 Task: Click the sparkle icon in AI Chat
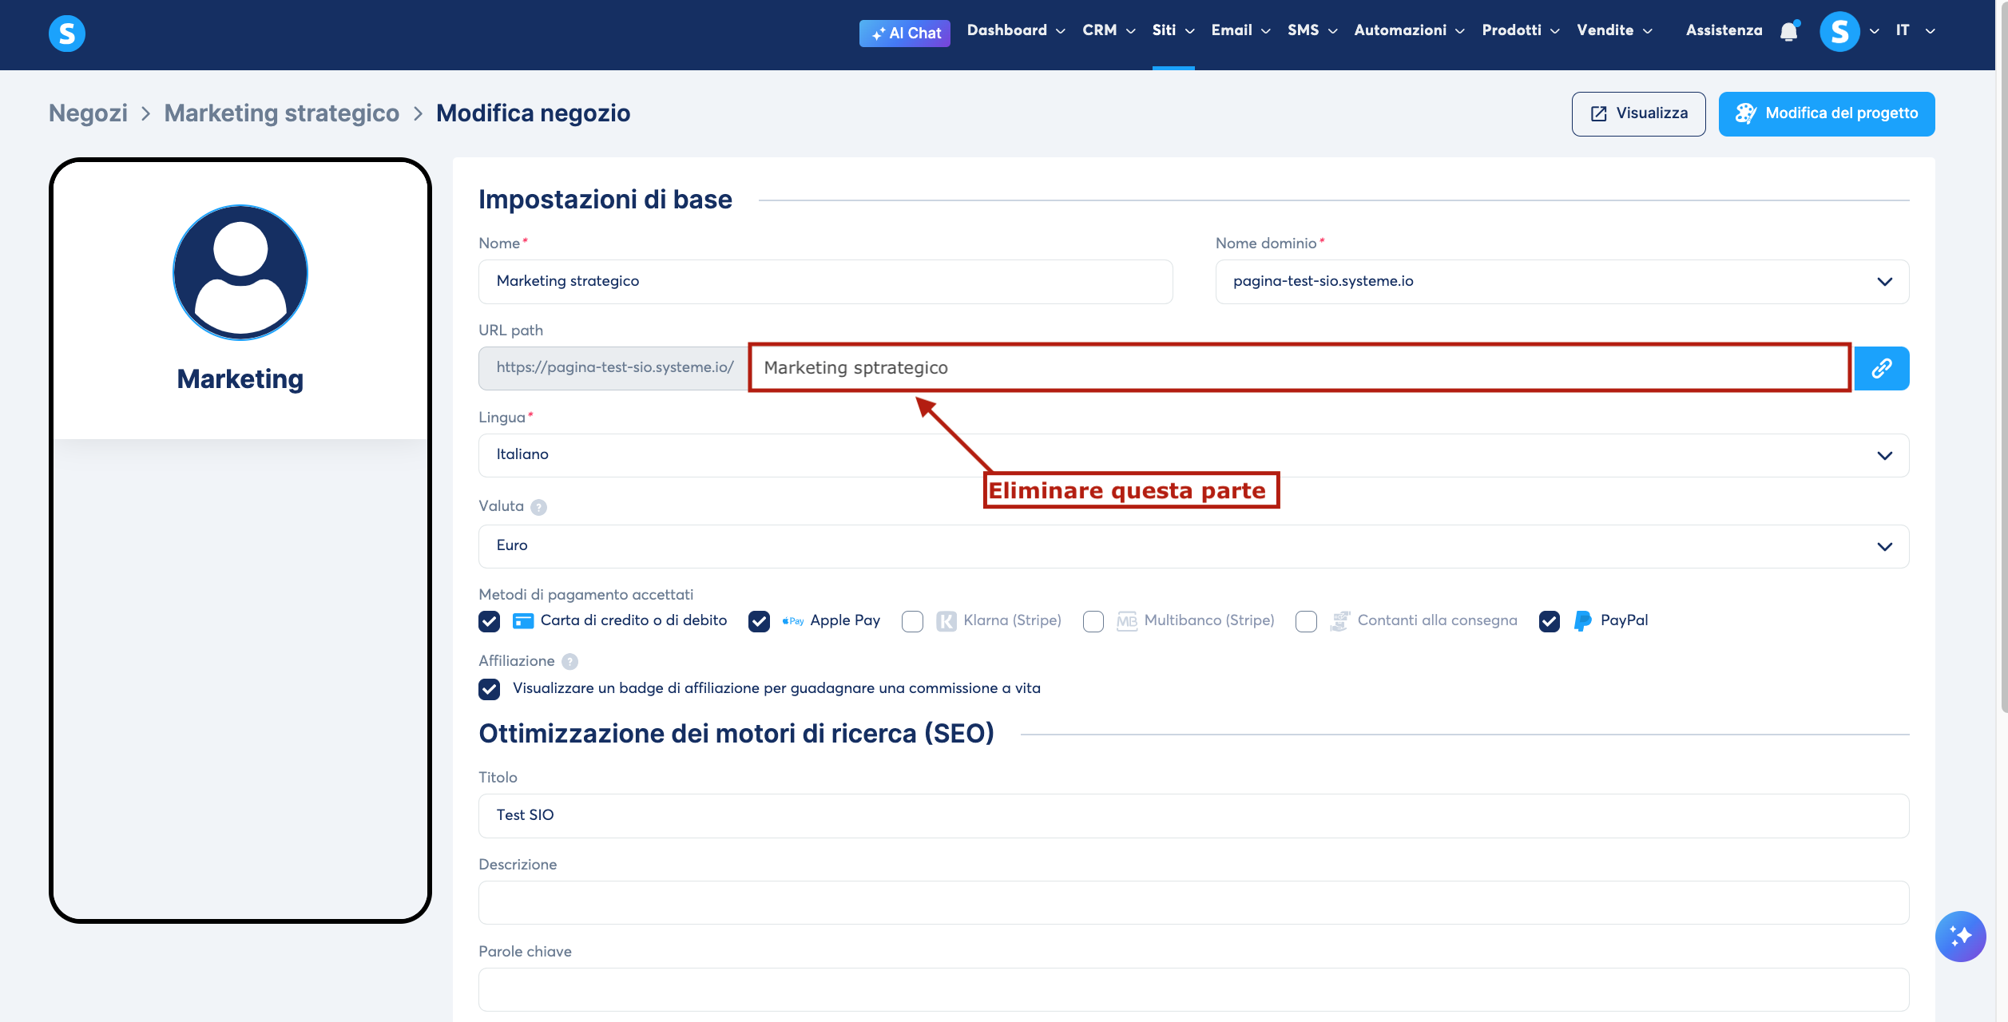[879, 34]
